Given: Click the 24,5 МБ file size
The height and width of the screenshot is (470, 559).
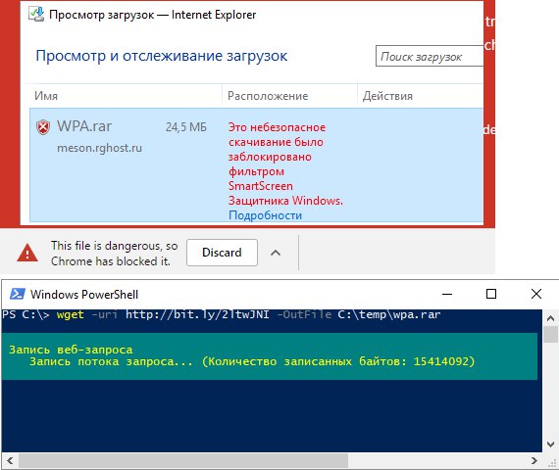Looking at the screenshot, I should click(x=186, y=127).
